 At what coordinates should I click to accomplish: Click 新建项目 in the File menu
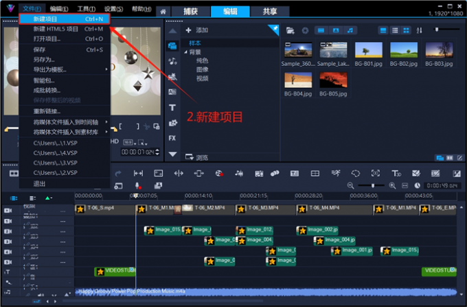tap(45, 19)
